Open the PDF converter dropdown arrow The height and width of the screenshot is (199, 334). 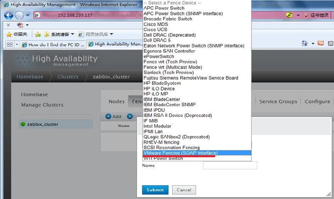tap(27, 25)
